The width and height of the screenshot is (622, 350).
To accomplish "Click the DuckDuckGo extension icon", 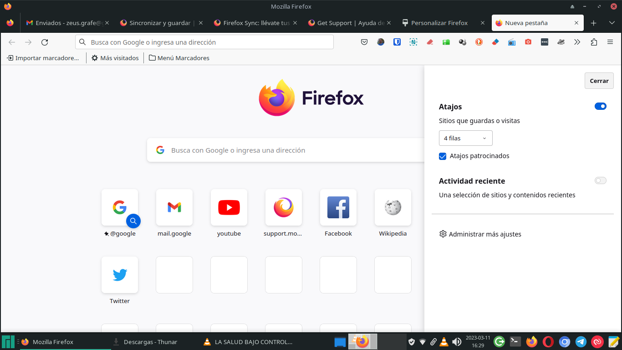I will (x=479, y=42).
